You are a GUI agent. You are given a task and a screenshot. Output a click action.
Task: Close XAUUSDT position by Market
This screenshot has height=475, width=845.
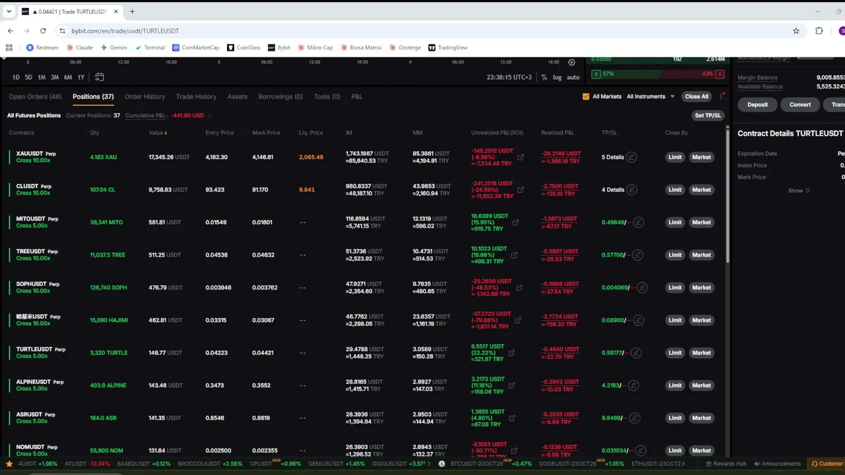click(701, 157)
